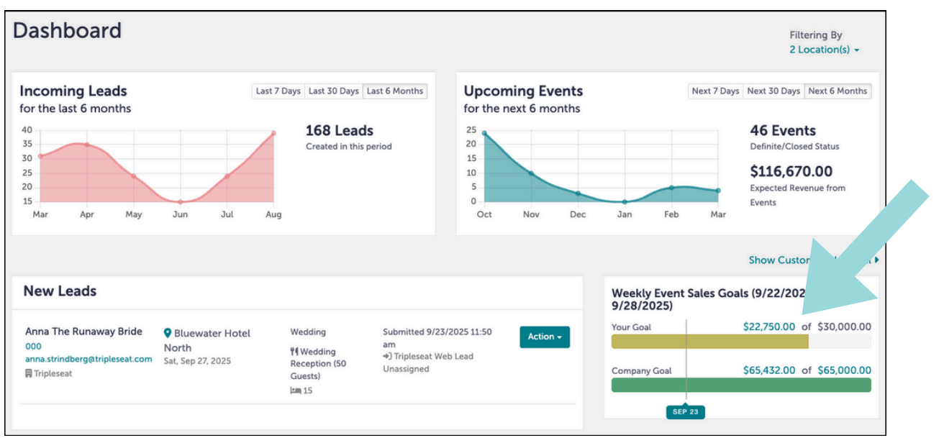This screenshot has width=944, height=438.
Task: Open the 2 Location(s) filter dropdown
Action: pos(825,50)
